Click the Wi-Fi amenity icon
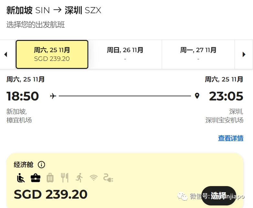Image resolution: width=253 pixels, height=208 pixels. coord(94,178)
